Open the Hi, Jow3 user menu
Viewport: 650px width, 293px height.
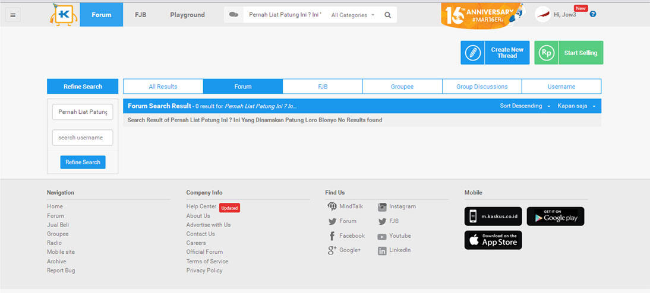coord(564,14)
